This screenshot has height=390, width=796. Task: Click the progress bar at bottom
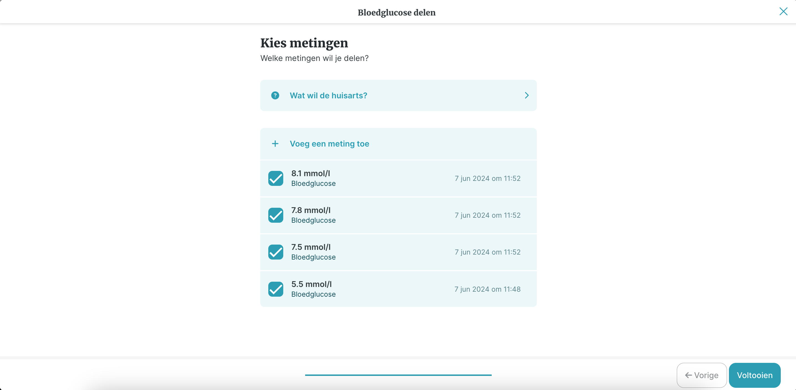click(x=398, y=375)
